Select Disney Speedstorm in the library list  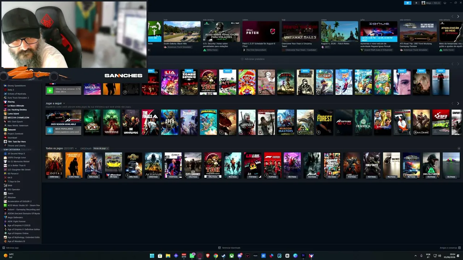tap(17, 86)
